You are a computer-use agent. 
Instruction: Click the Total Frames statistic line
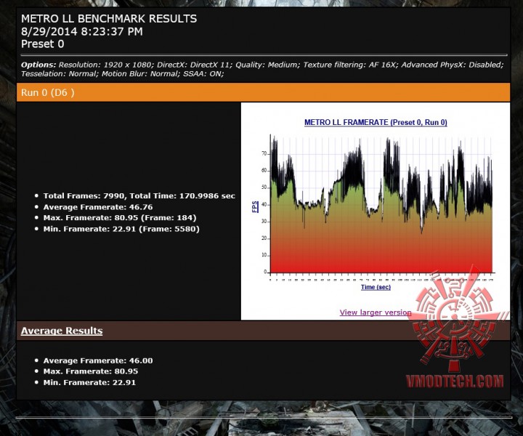(x=139, y=195)
